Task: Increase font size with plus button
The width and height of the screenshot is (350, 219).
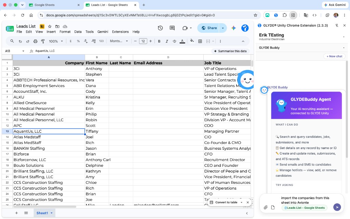Action: (x=151, y=41)
